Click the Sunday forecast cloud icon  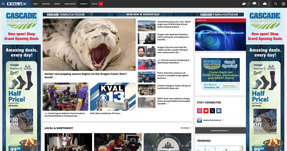pyautogui.click(x=265, y=3)
